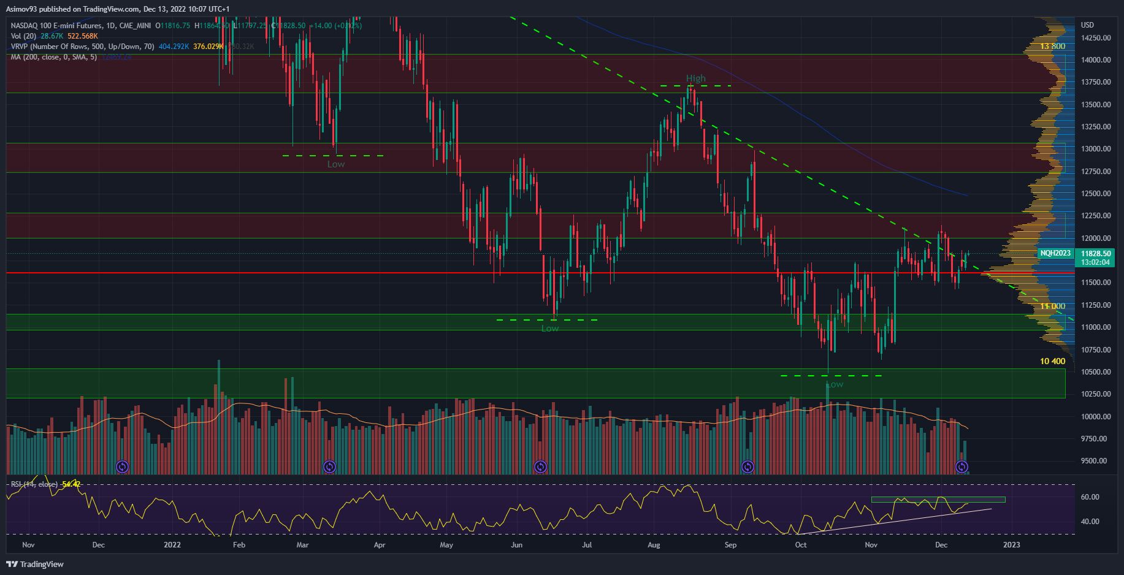Click the 10000.00 price axis label
The image size is (1124, 575).
[1095, 416]
